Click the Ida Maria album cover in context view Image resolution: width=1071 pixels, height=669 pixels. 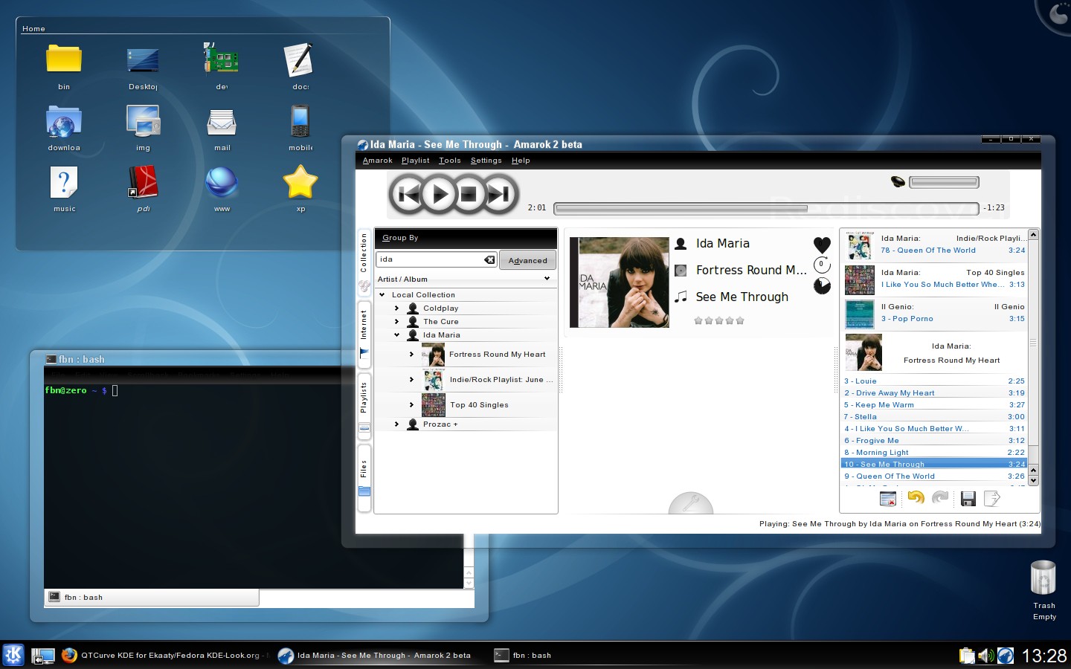[x=619, y=282]
